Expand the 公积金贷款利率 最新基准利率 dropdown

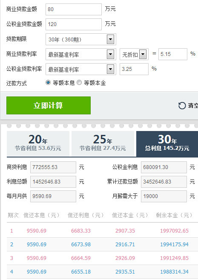click(81, 69)
